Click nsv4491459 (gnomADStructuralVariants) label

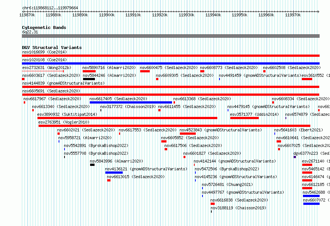[260, 75]
